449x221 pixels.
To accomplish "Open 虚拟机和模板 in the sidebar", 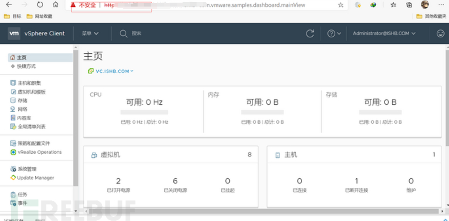I will coord(28,92).
